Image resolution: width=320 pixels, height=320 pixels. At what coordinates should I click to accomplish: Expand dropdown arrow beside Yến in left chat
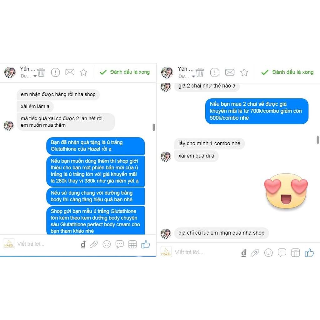35,76
